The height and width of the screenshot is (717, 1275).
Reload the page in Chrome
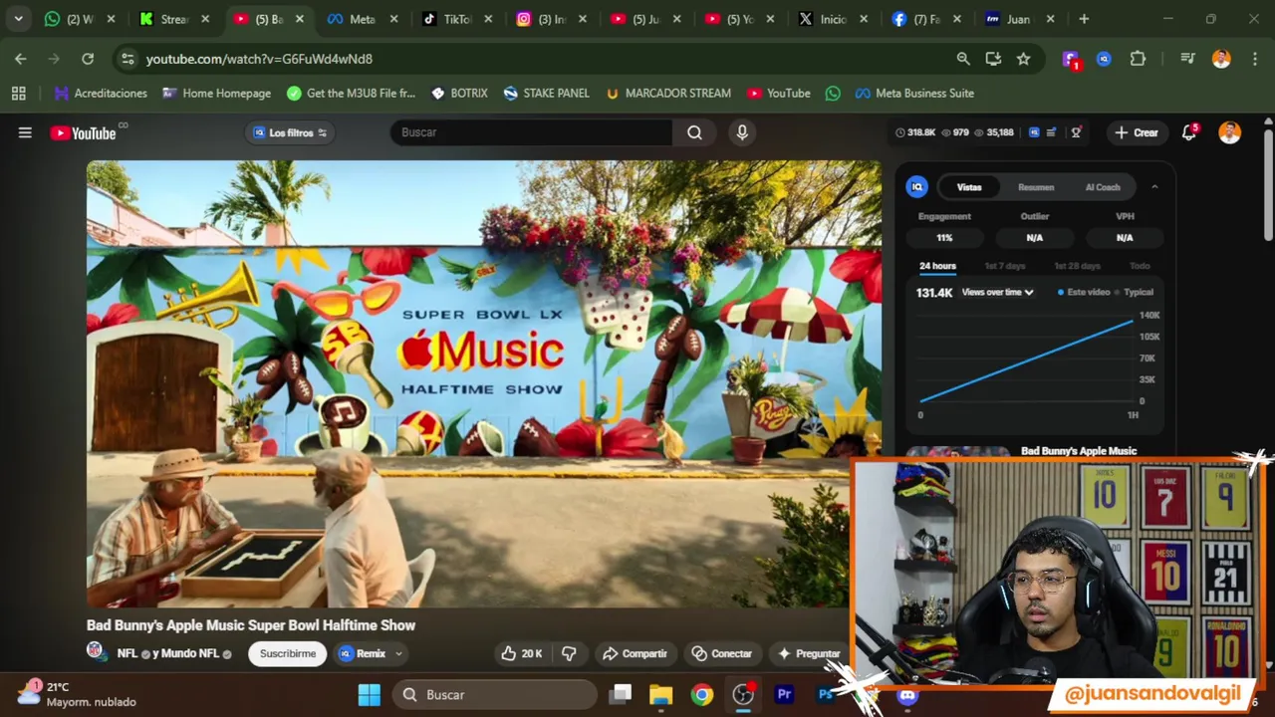pyautogui.click(x=88, y=59)
